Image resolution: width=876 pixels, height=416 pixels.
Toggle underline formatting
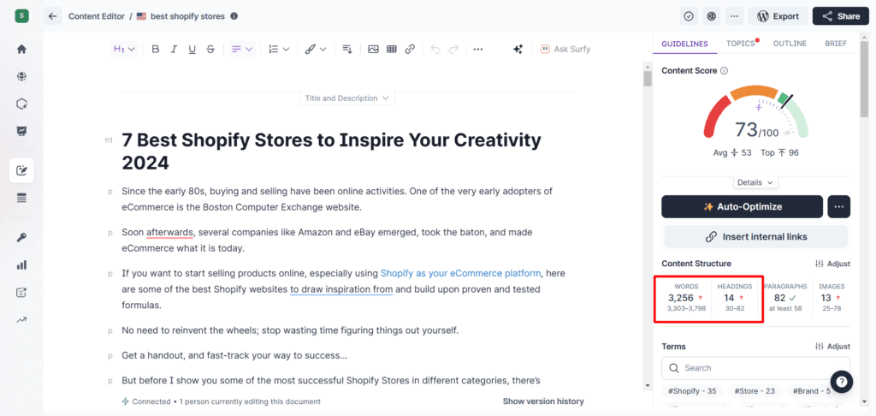point(192,49)
